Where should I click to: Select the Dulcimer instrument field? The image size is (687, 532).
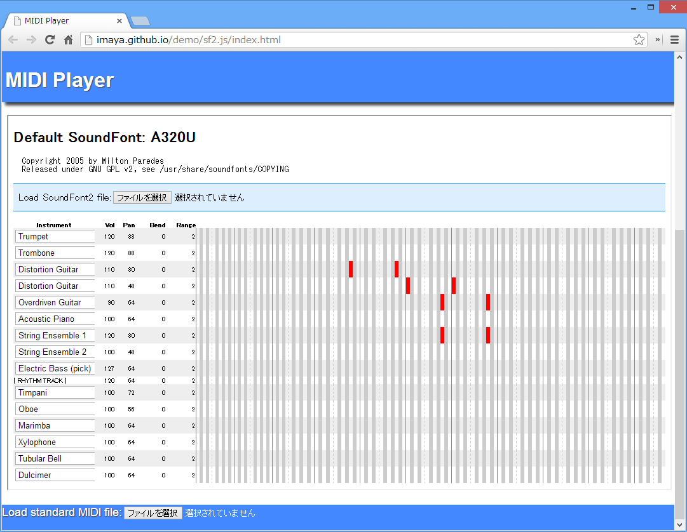55,475
